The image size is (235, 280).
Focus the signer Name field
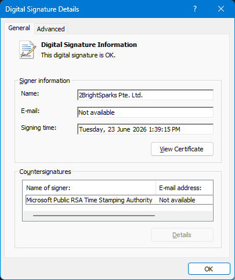tap(145, 95)
